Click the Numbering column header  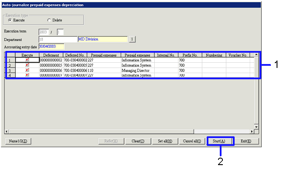[x=214, y=55]
